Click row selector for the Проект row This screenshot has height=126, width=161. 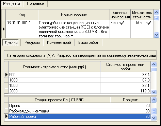point(6,106)
